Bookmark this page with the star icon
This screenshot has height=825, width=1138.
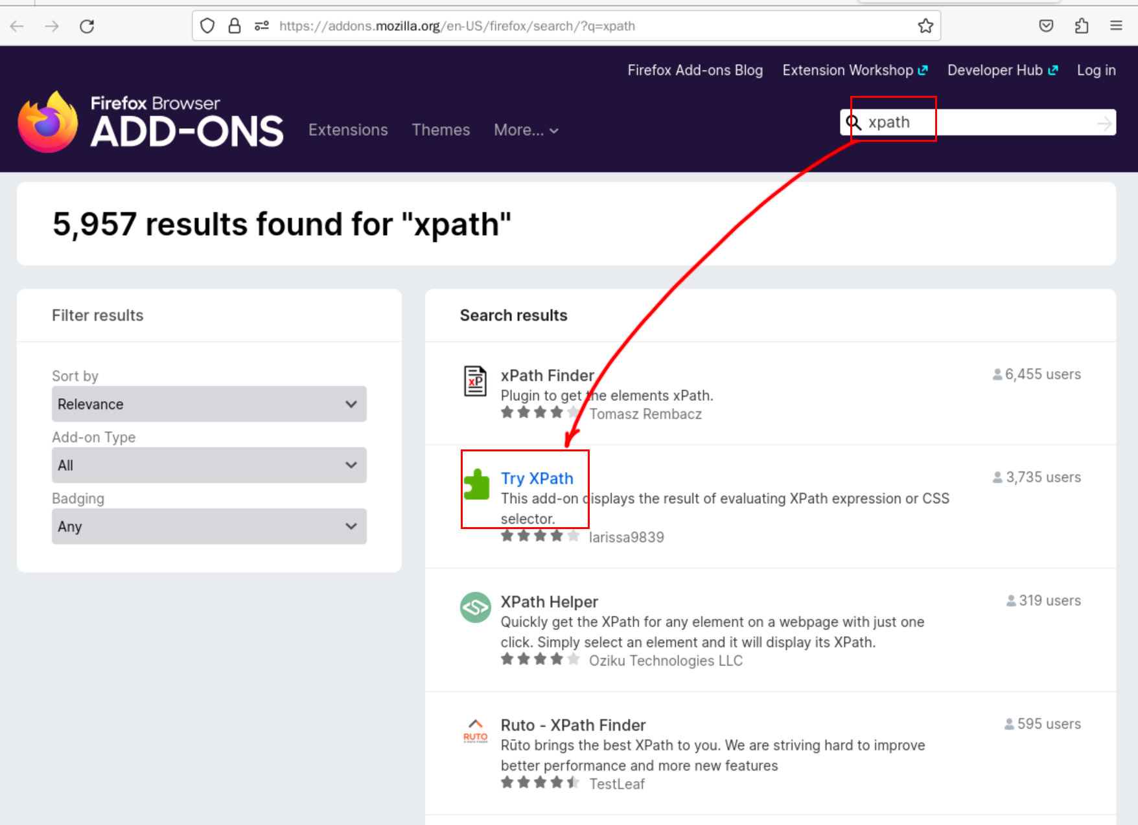(x=925, y=26)
